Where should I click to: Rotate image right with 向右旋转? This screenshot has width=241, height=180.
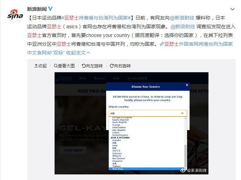(x=120, y=66)
